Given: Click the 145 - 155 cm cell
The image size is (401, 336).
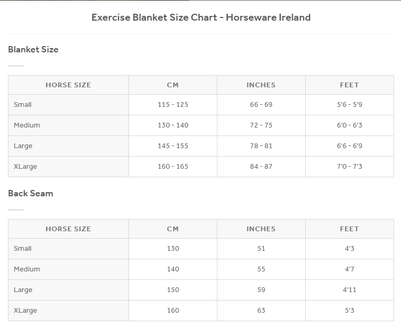Looking at the screenshot, I should tap(173, 146).
